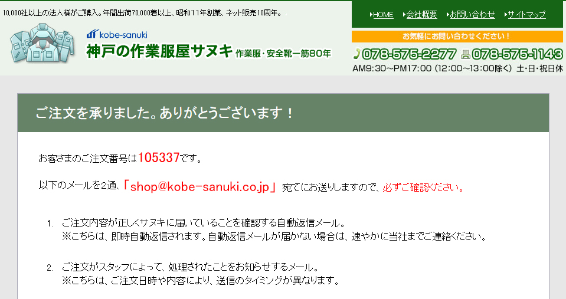This screenshot has width=566, height=299.
Task: Click the phone number 078-575-2277
Action: 409,54
